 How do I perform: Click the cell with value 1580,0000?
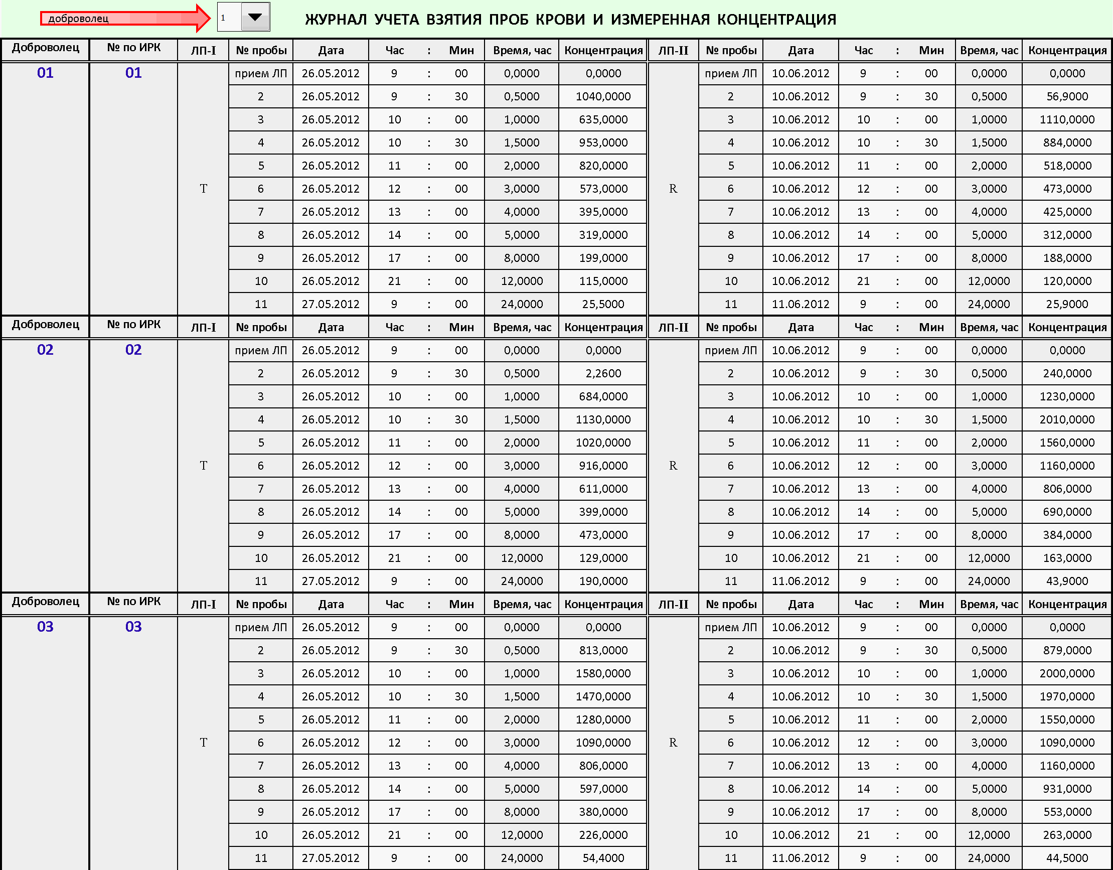point(603,673)
